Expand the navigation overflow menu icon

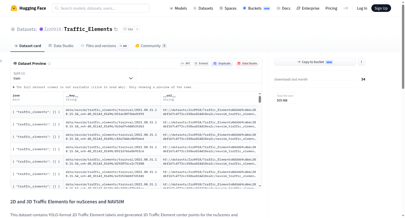[346, 8]
